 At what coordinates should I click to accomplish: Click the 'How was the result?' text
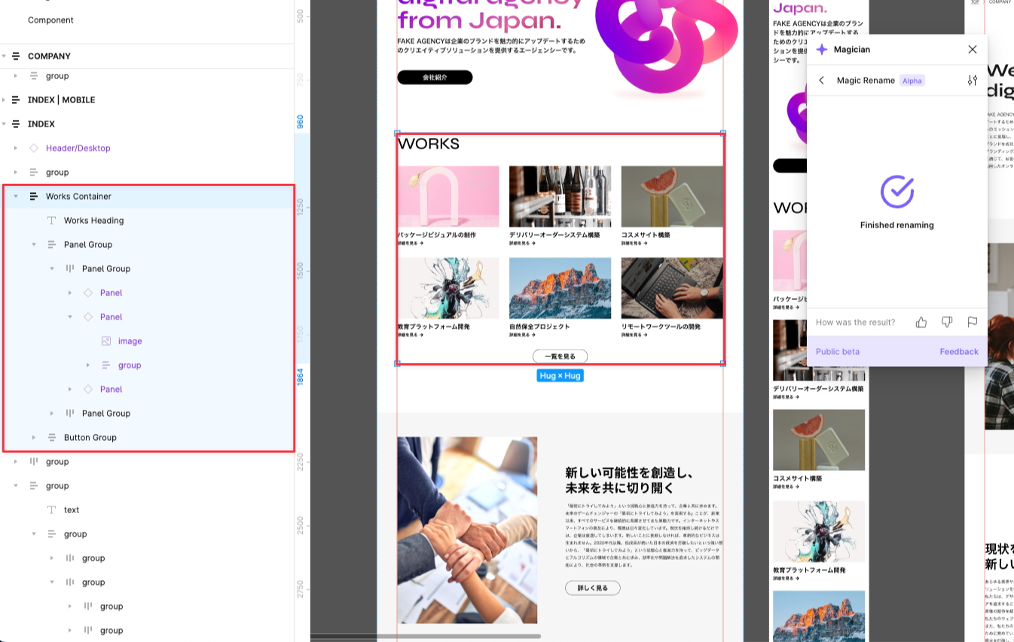(x=856, y=322)
